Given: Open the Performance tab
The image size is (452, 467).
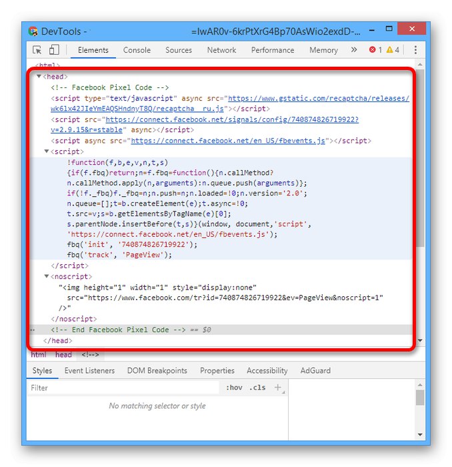Looking at the screenshot, I should coord(273,50).
